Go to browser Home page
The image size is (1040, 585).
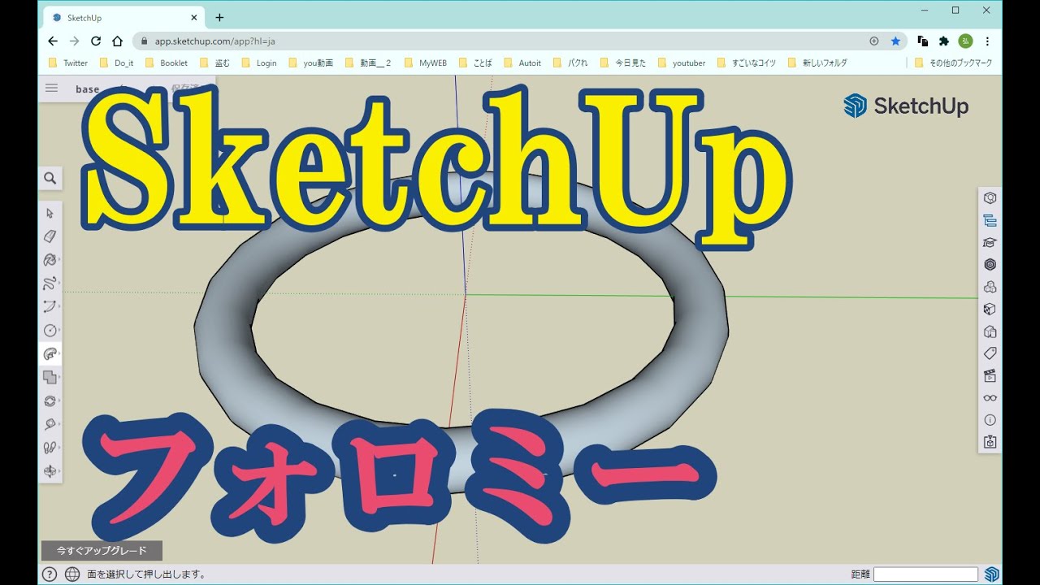click(x=118, y=41)
